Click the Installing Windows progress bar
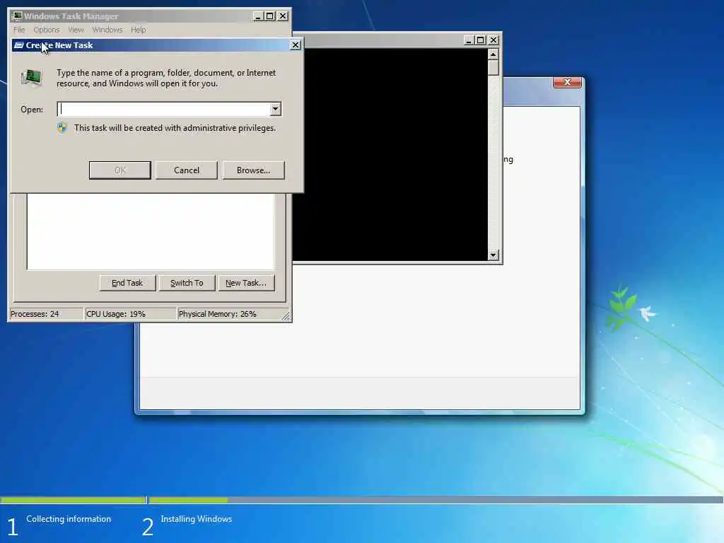 pyautogui.click(x=436, y=500)
